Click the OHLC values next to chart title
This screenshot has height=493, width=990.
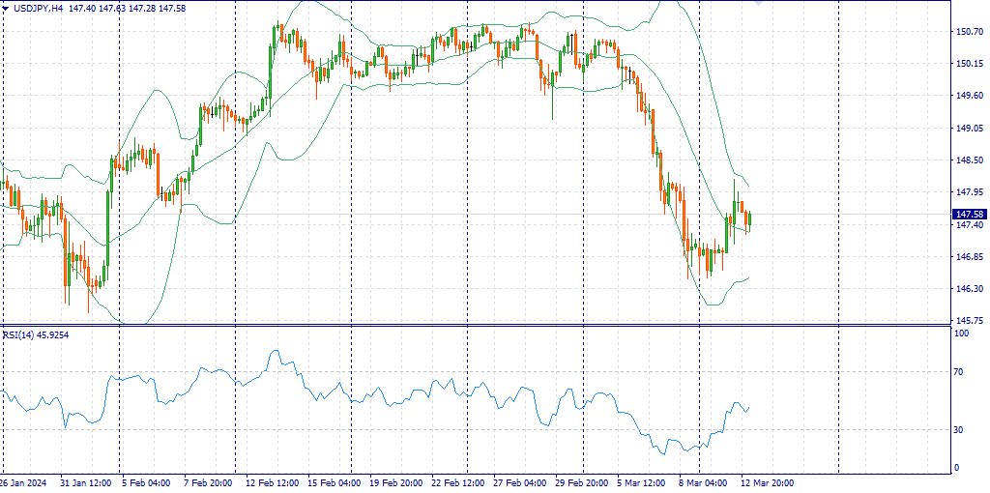tap(128, 8)
